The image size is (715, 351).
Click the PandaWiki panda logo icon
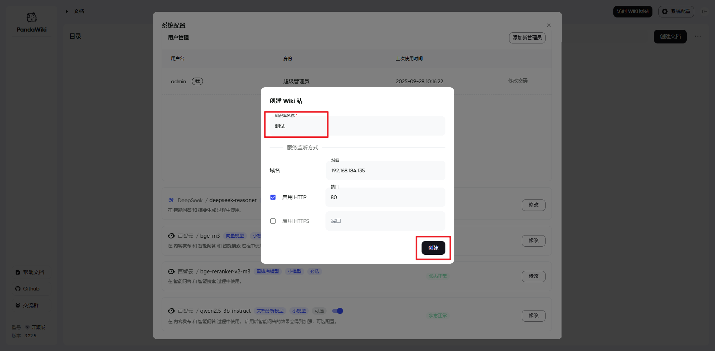click(x=32, y=17)
